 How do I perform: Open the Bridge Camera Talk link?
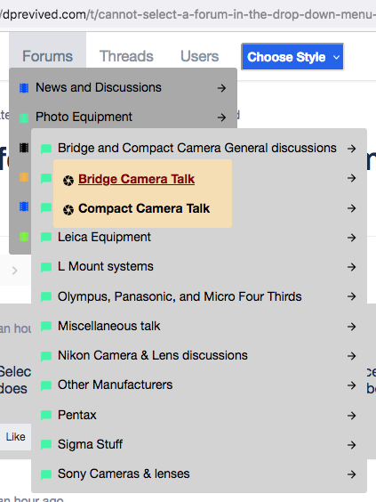tap(137, 179)
